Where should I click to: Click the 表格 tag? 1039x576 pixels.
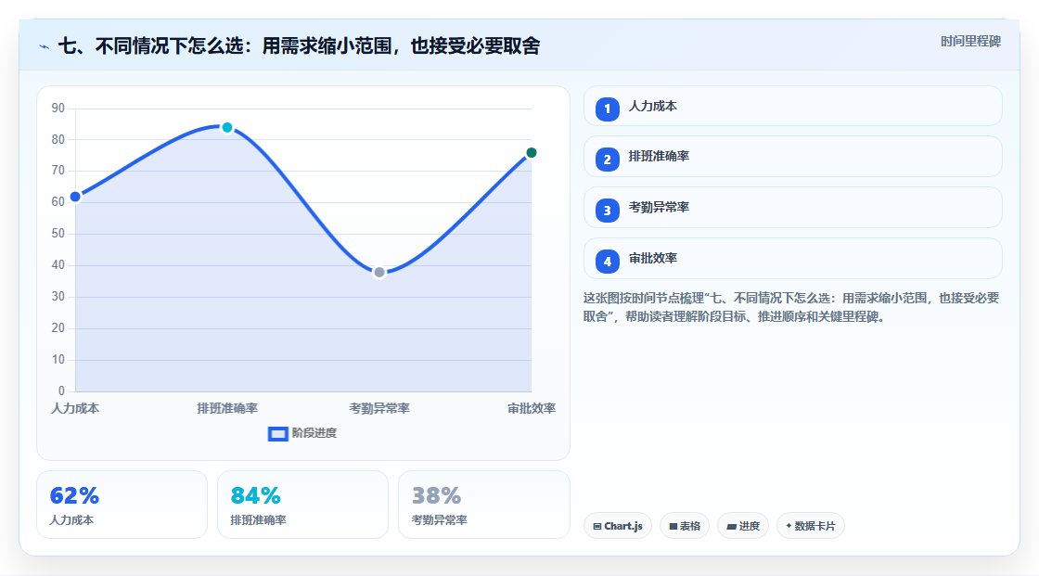[685, 526]
